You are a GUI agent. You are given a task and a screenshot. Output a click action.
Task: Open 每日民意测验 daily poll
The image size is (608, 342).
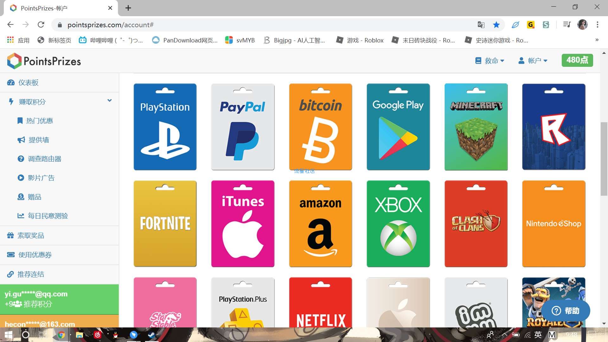43,216
